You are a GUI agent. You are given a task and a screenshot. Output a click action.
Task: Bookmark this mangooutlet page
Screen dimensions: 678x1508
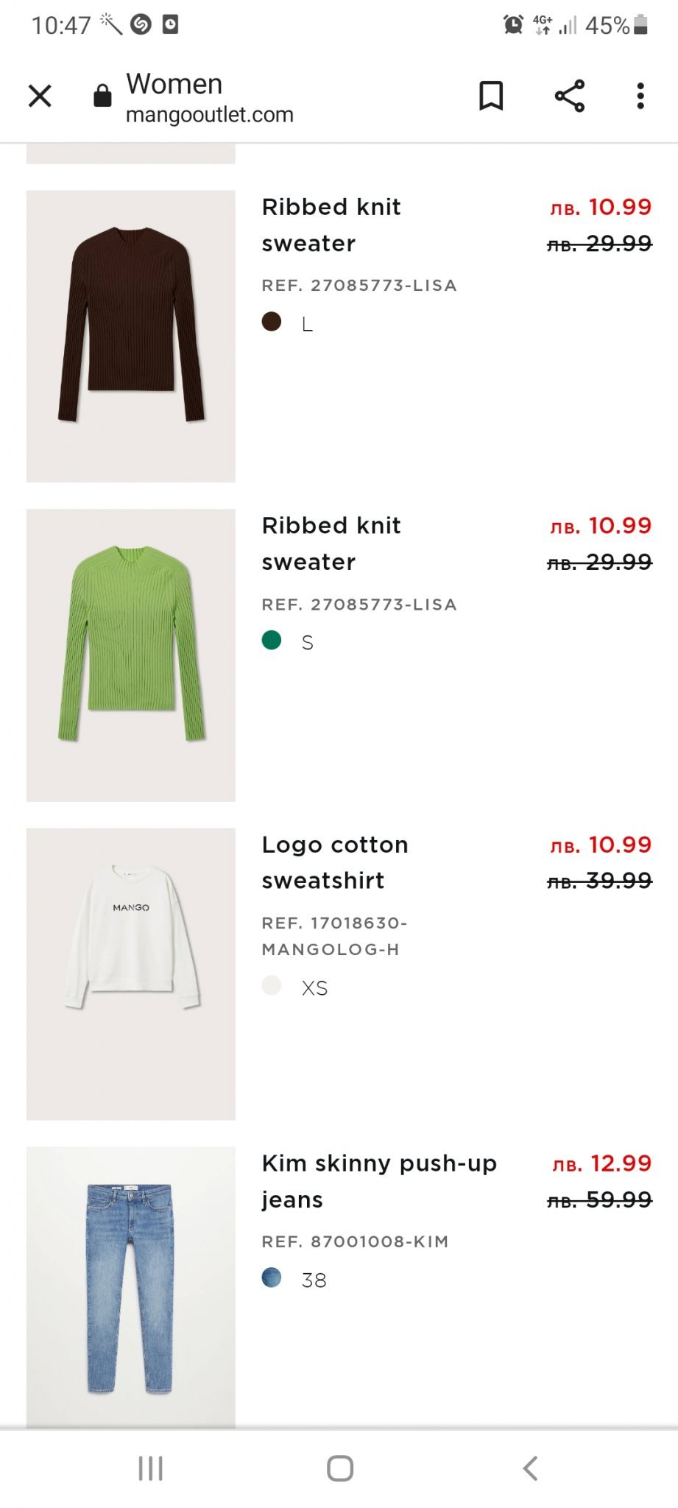click(491, 96)
